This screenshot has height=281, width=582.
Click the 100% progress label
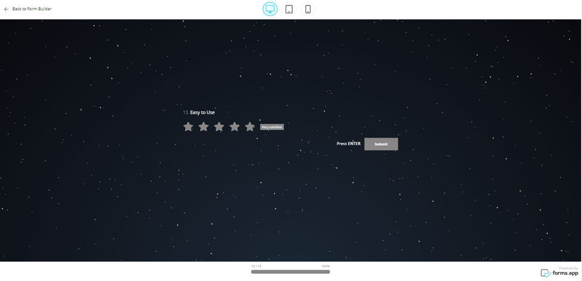pyautogui.click(x=326, y=266)
